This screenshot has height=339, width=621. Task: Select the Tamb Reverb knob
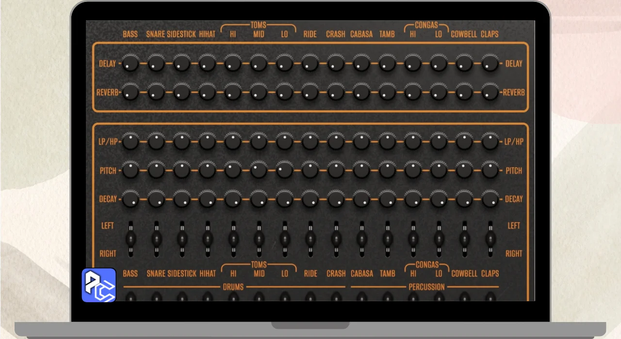(387, 92)
